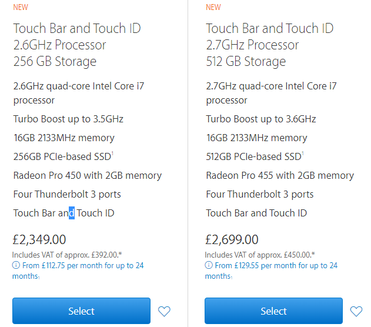The image size is (371, 327).
Task: Click the info icon beside £112.75 financing
Action: tap(15, 266)
